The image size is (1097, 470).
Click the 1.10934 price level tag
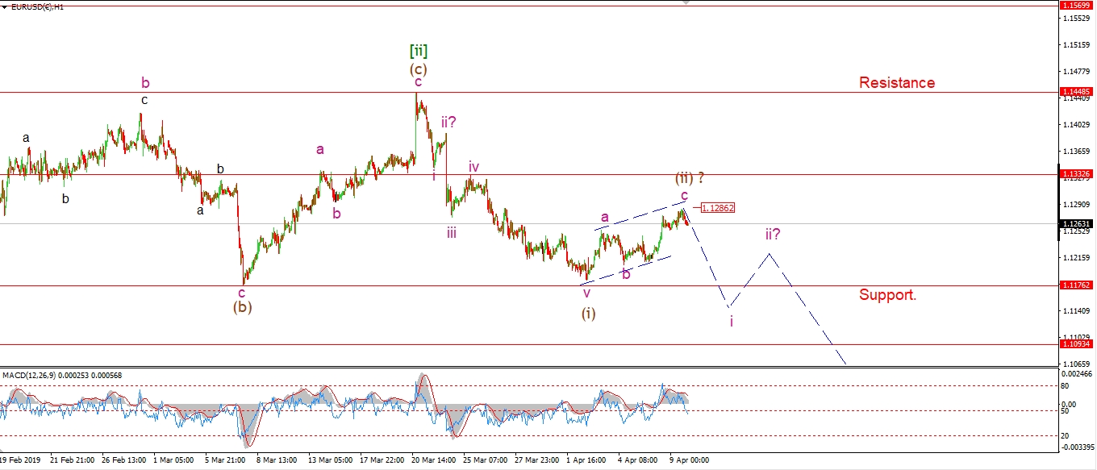1076,344
